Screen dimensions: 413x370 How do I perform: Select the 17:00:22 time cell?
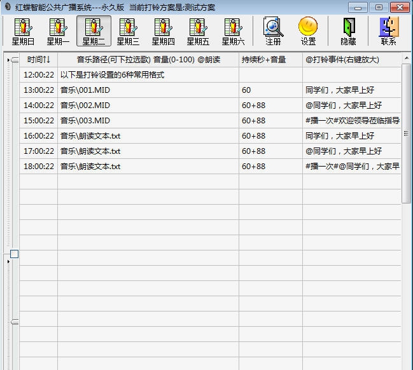tap(39, 151)
